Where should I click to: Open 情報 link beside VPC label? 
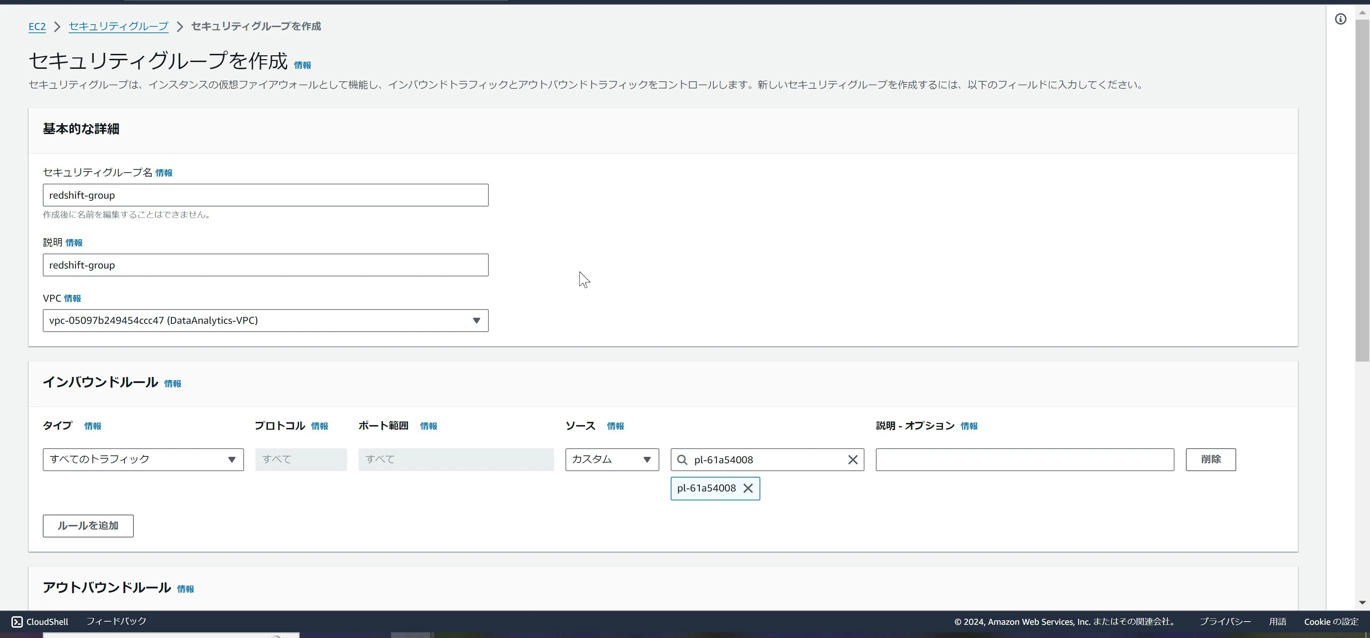pyautogui.click(x=72, y=298)
